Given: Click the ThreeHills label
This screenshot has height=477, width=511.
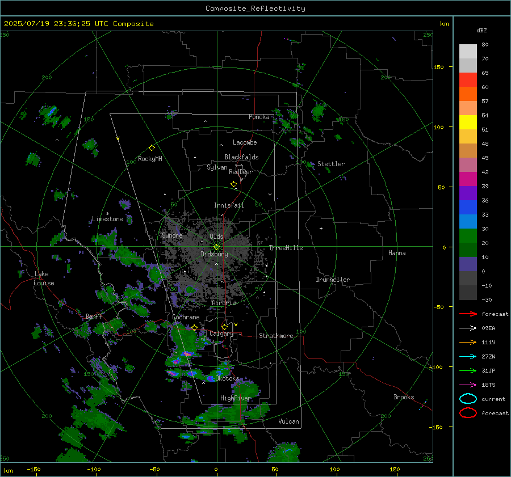Looking at the screenshot, I should 286,248.
